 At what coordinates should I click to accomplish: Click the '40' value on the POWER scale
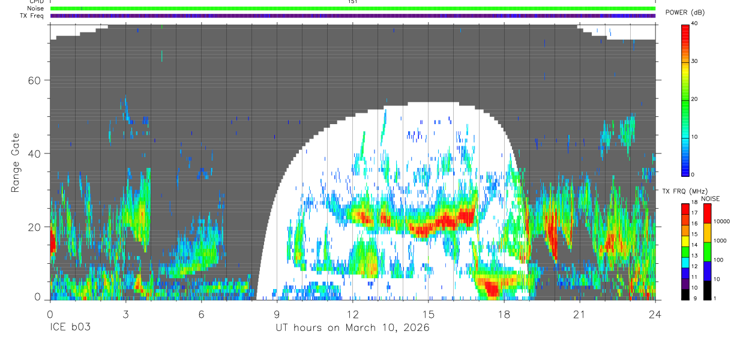pos(695,23)
